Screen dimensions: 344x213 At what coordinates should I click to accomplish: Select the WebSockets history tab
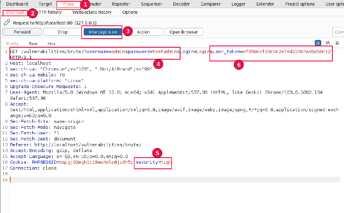click(x=92, y=12)
